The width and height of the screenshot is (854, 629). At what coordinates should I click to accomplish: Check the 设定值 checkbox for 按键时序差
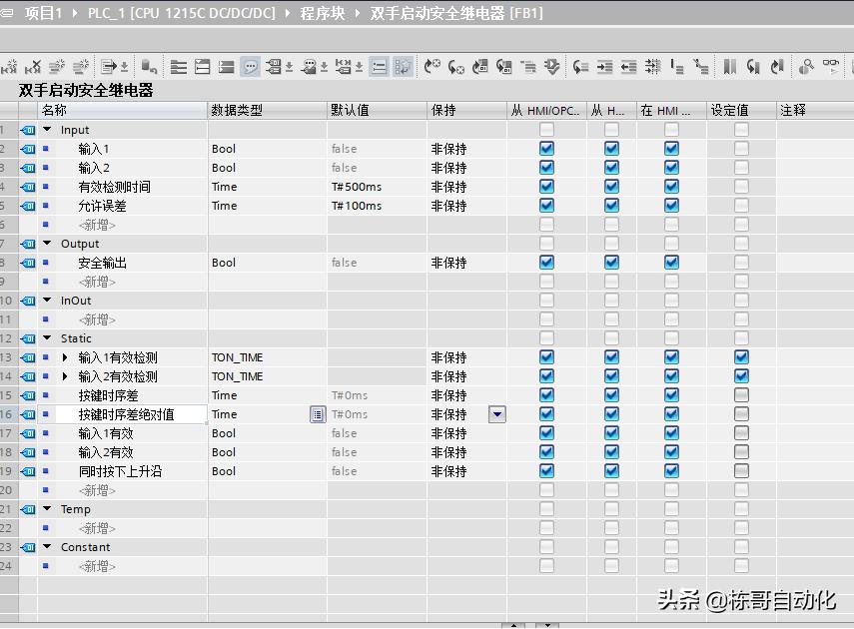pyautogui.click(x=739, y=395)
